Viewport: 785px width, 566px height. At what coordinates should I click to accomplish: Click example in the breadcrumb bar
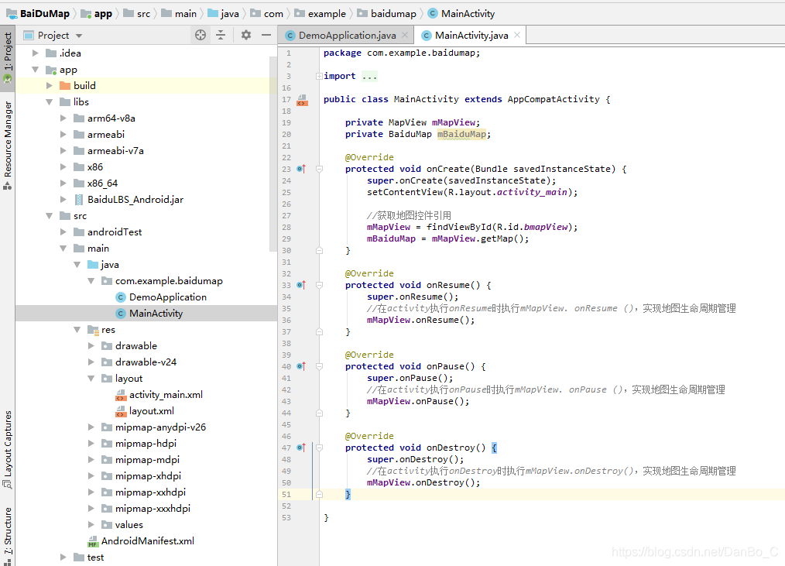coord(327,13)
